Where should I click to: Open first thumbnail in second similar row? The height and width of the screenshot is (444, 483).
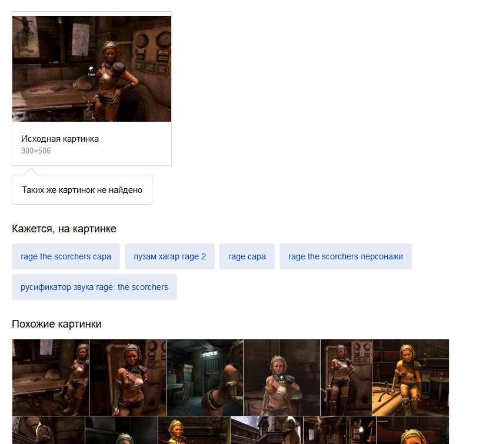click(x=48, y=430)
